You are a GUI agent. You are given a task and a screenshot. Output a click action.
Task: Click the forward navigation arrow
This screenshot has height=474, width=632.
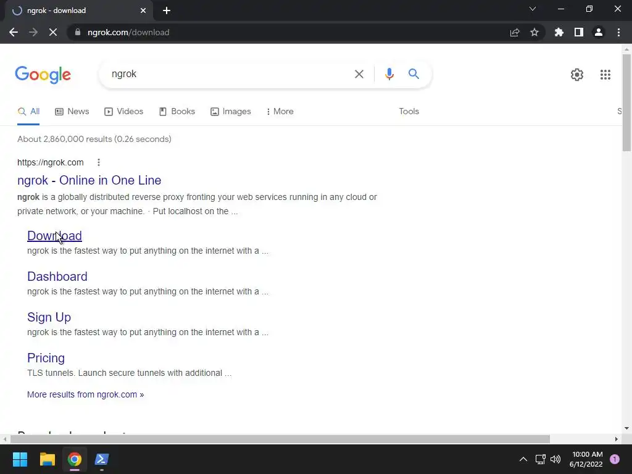(x=33, y=32)
